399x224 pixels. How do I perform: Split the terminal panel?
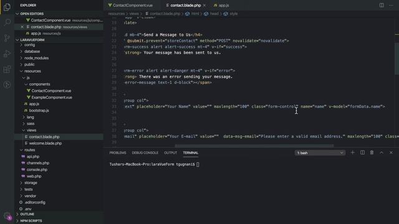362,152
